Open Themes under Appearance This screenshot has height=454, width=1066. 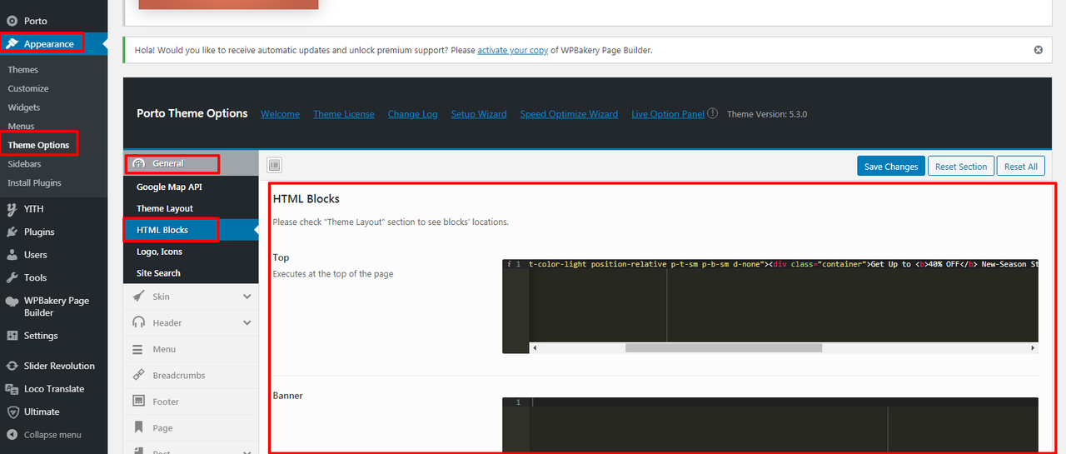click(x=23, y=70)
